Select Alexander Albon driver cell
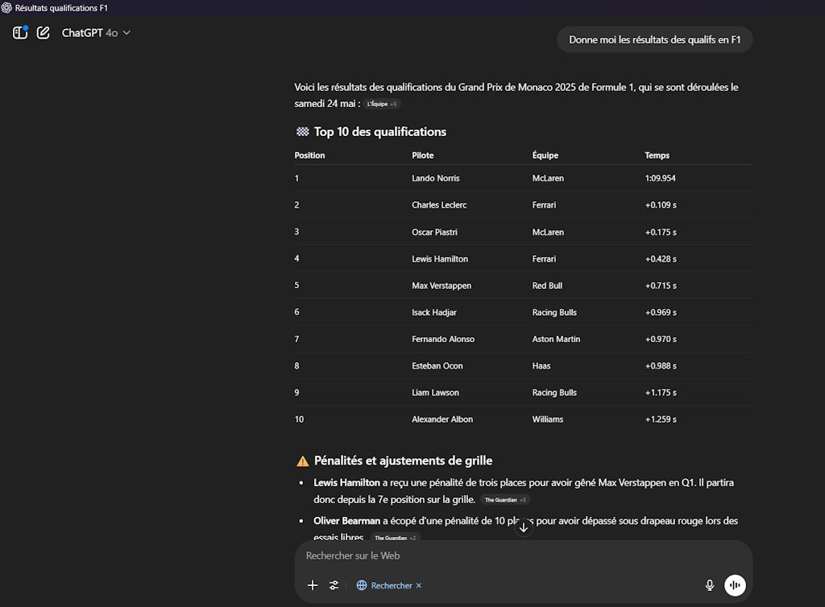Image resolution: width=825 pixels, height=607 pixels. coord(442,419)
